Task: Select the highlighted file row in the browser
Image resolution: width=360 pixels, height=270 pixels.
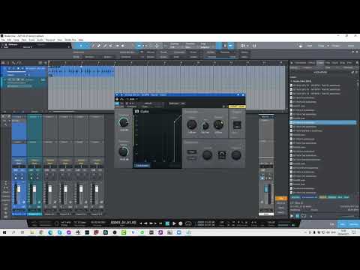Action: [x=323, y=122]
